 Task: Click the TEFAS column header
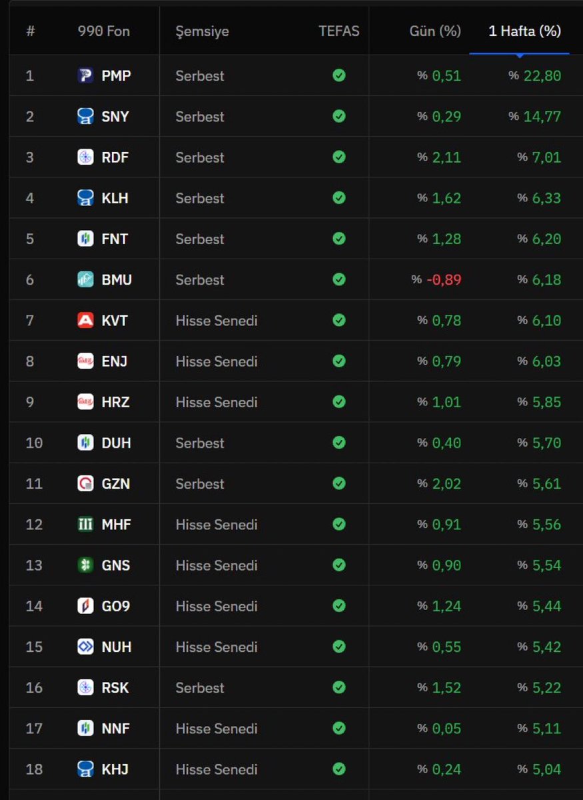point(339,31)
